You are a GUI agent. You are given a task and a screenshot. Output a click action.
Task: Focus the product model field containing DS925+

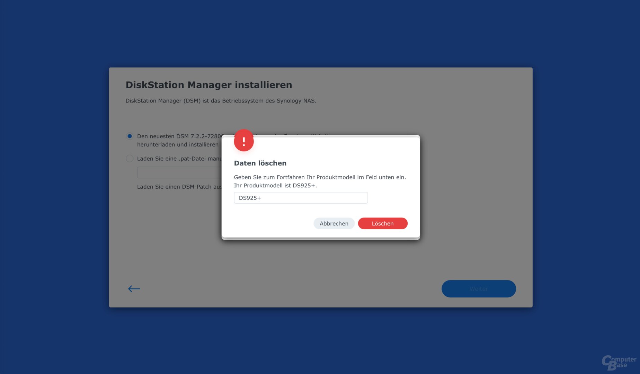coord(301,198)
